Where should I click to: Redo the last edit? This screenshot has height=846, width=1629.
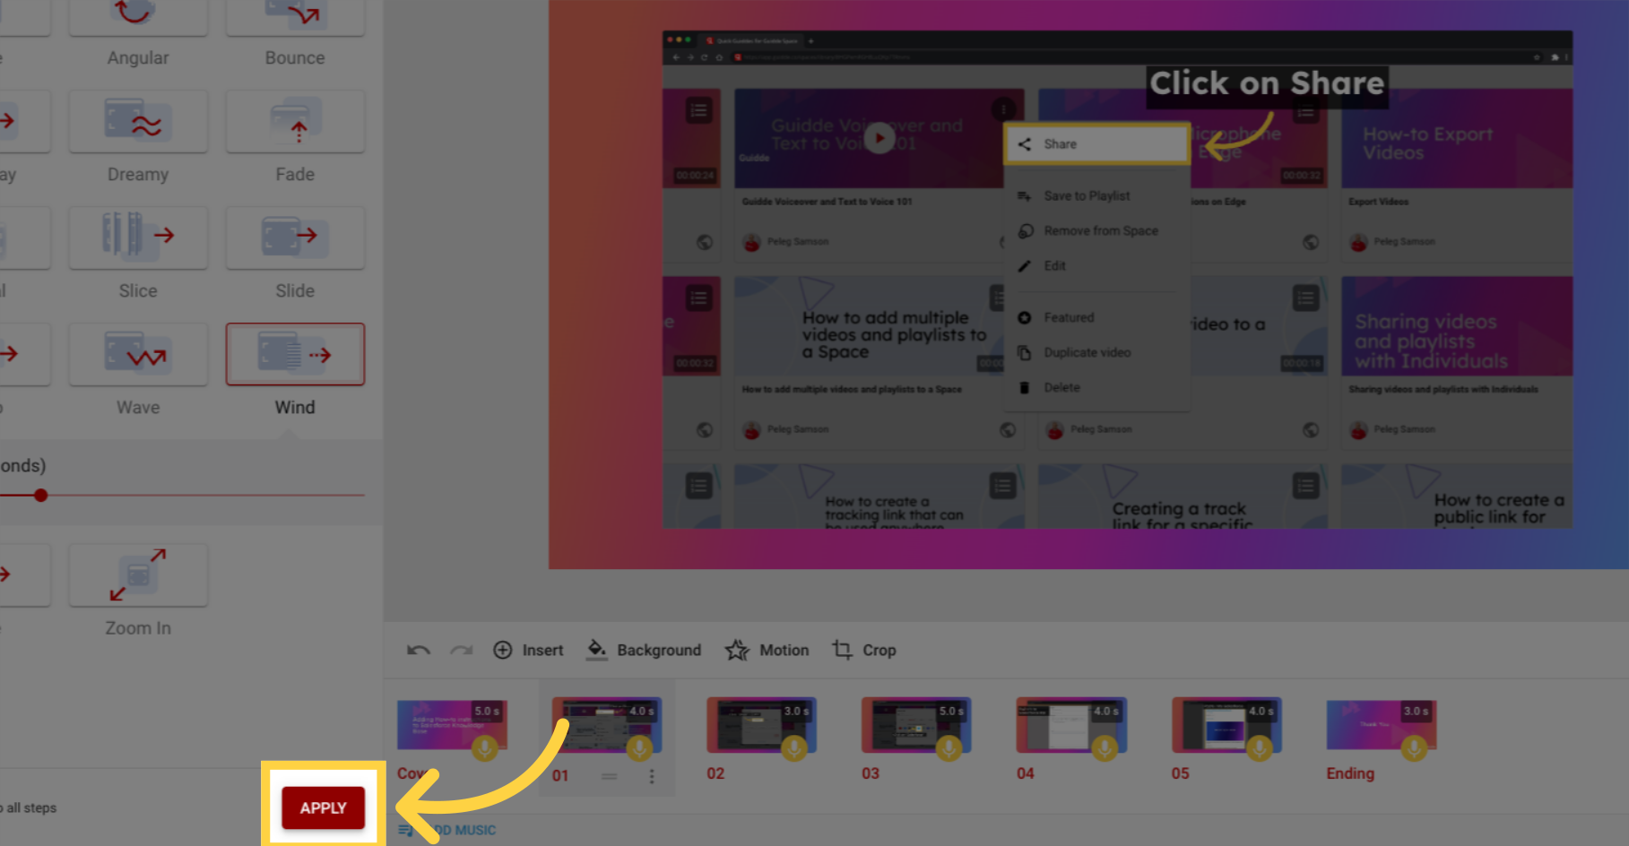click(x=462, y=651)
